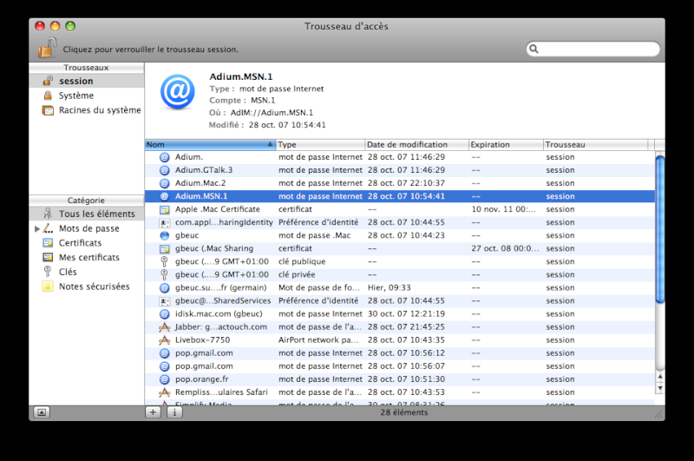The width and height of the screenshot is (694, 461).
Task: Sort by the Nom column header
Action: pyautogui.click(x=210, y=144)
